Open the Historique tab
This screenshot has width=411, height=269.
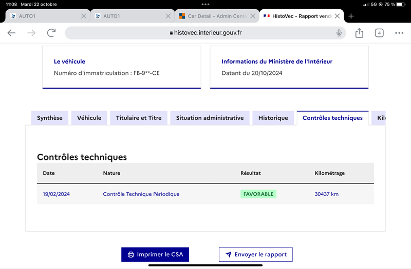(273, 118)
